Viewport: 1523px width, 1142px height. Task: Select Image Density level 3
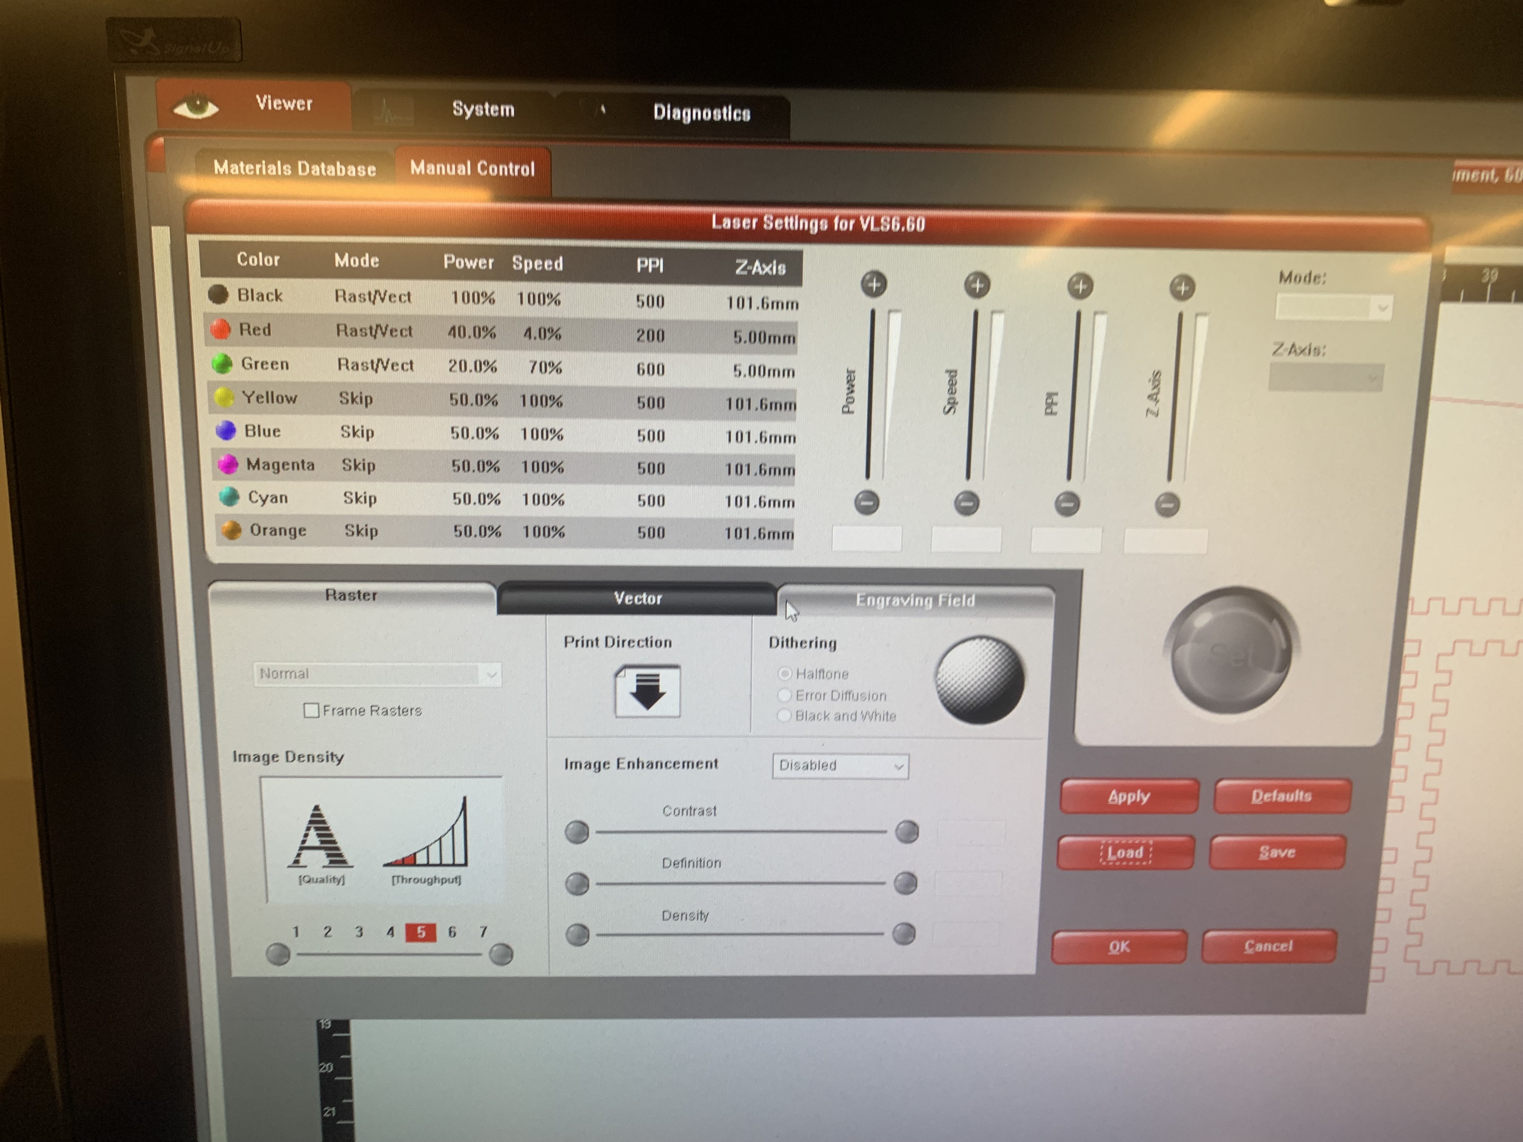pos(359,932)
